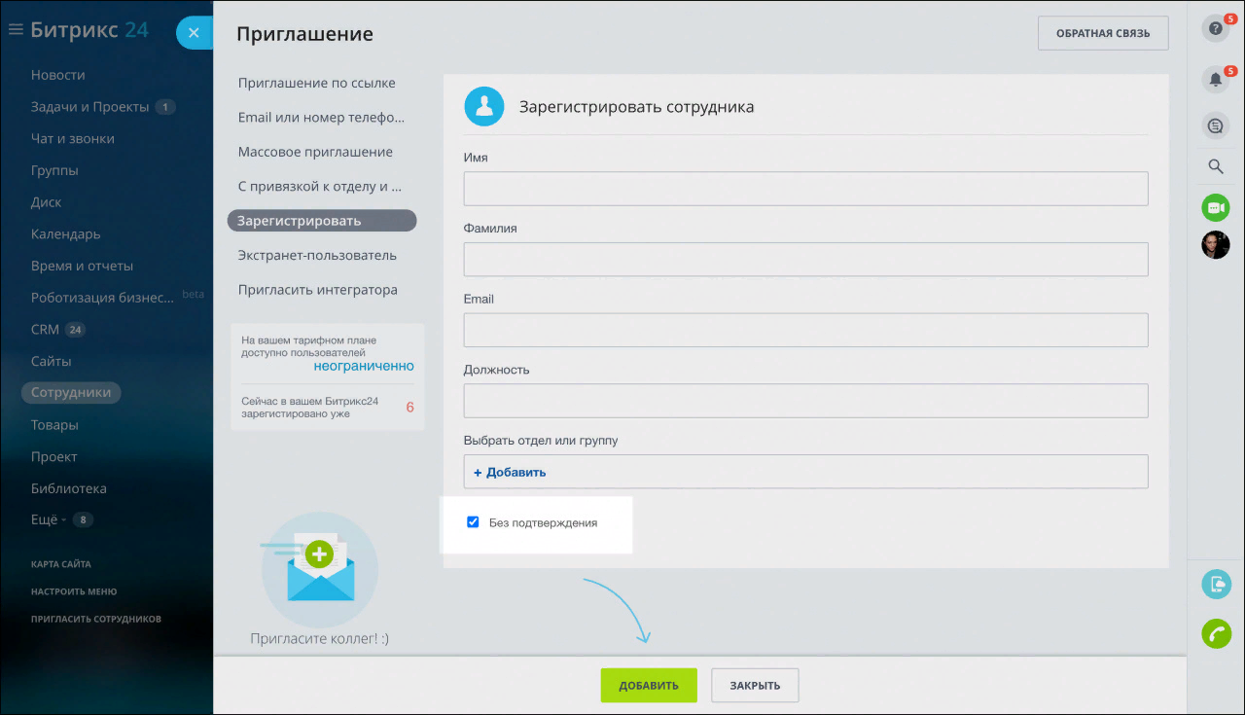This screenshot has width=1245, height=715.
Task: Close the invitation panel with the X button
Action: coord(194,32)
